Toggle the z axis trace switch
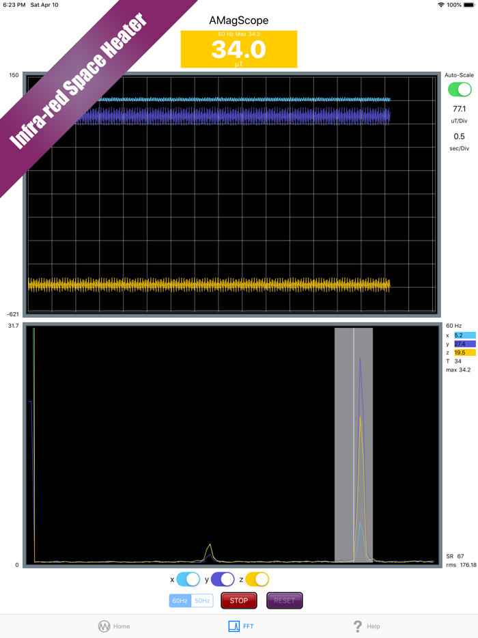Image resolution: width=478 pixels, height=638 pixels. pyautogui.click(x=257, y=579)
